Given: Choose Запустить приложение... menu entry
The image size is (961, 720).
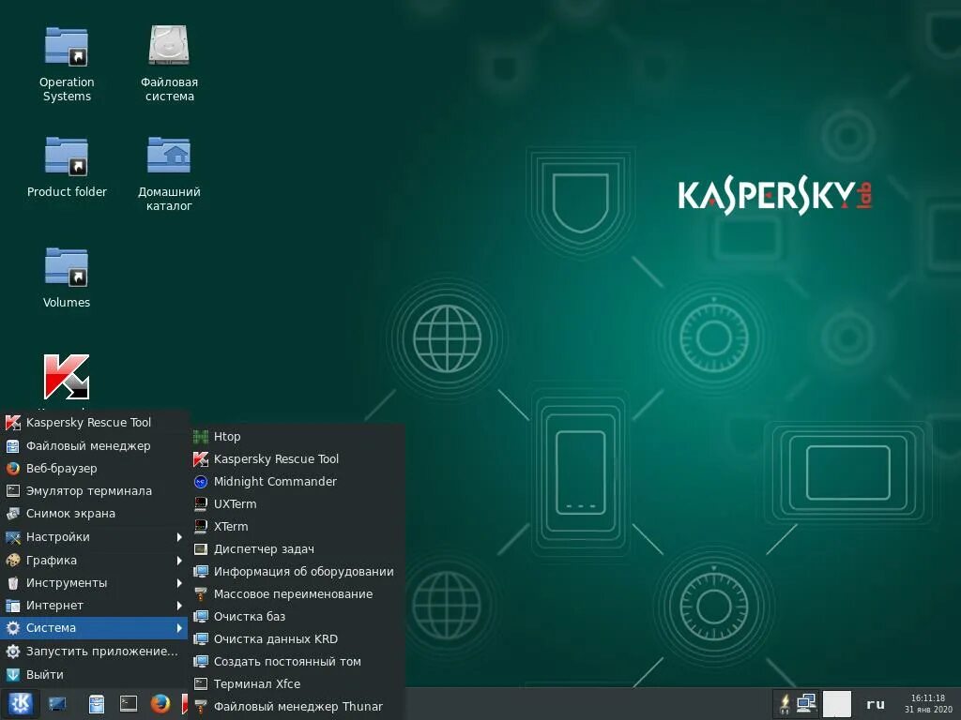Looking at the screenshot, I should [x=95, y=652].
